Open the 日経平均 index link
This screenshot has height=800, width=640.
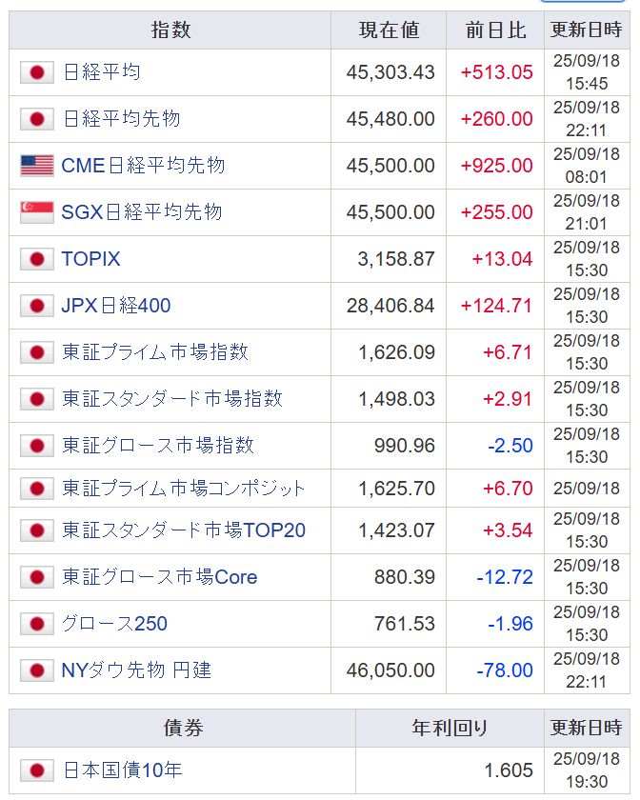pyautogui.click(x=102, y=72)
